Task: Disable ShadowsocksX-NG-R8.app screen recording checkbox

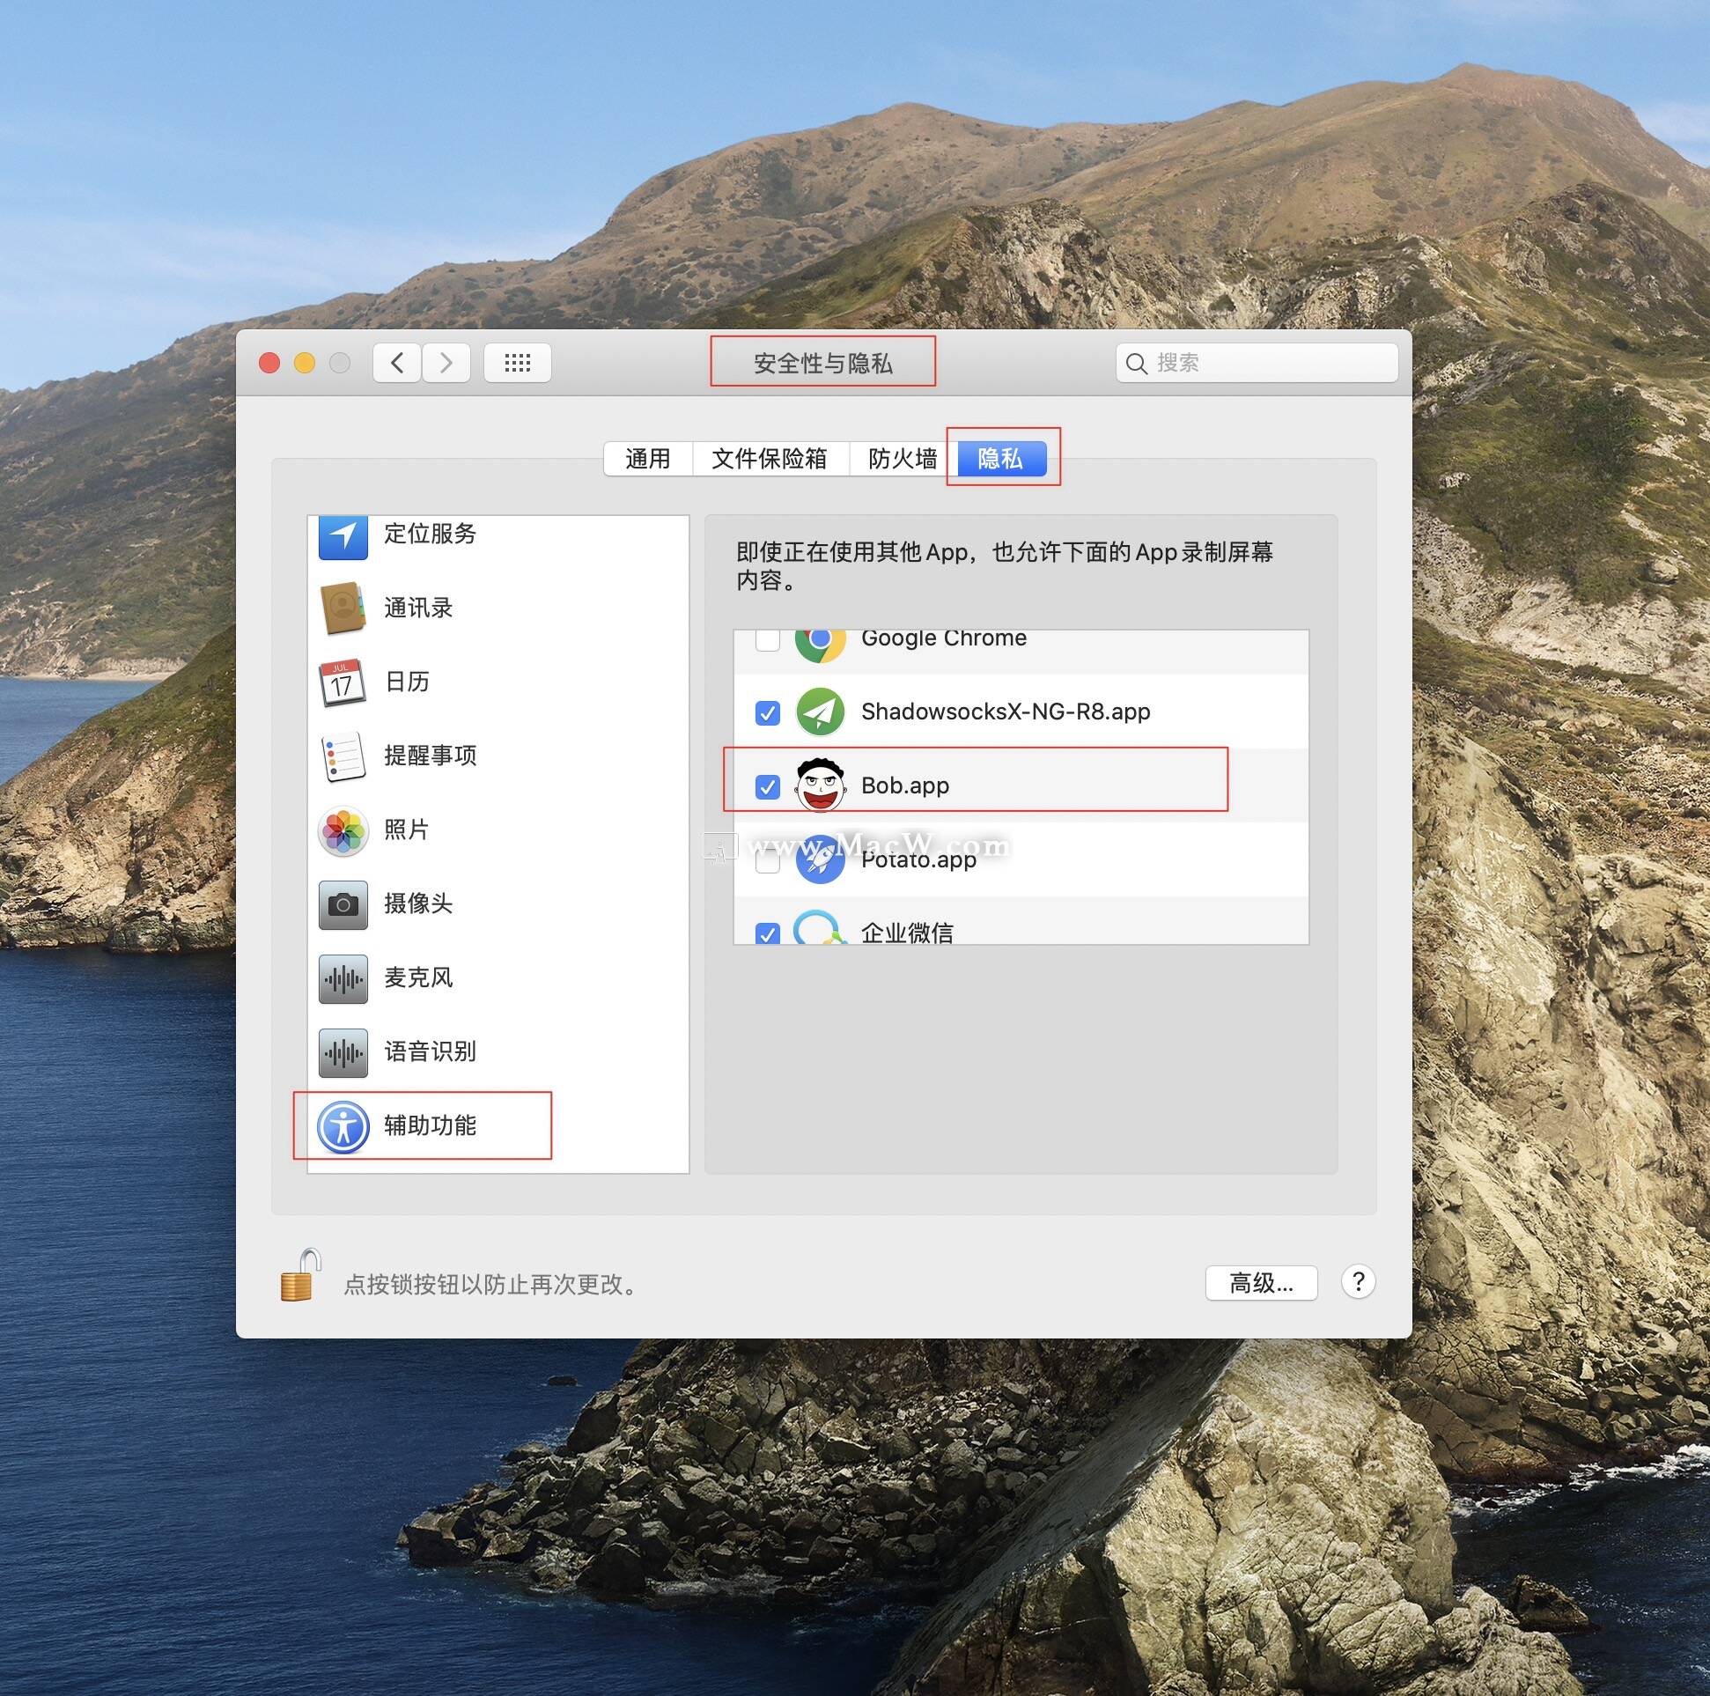Action: [767, 712]
